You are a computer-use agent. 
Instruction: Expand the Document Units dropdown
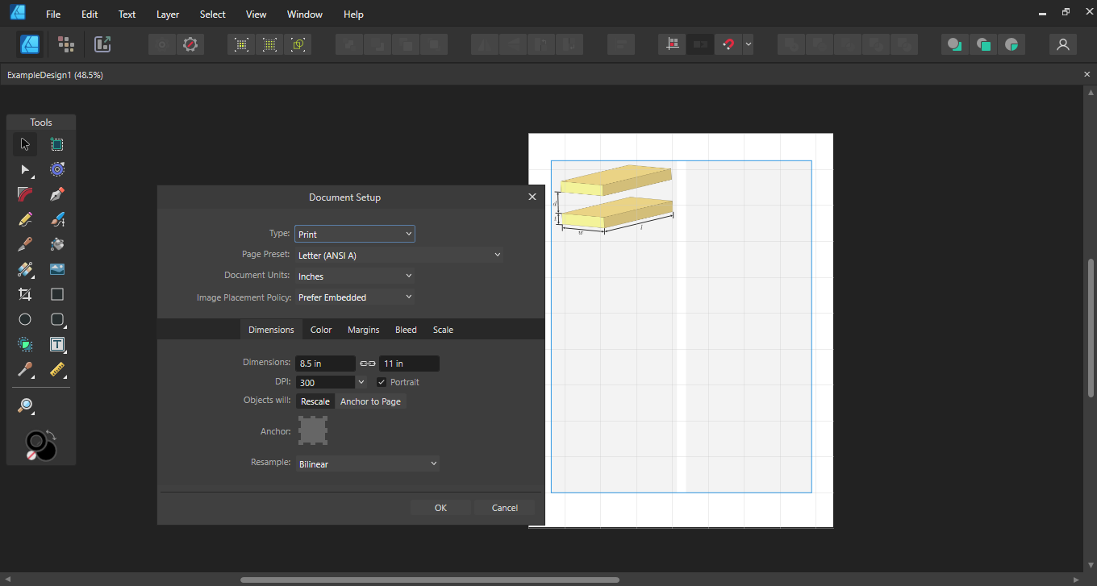pyautogui.click(x=355, y=276)
